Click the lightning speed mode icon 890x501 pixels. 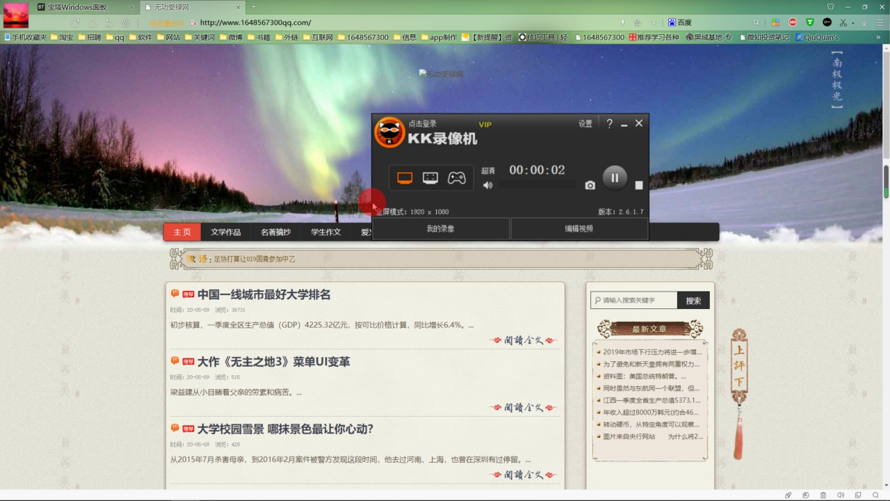(622, 22)
